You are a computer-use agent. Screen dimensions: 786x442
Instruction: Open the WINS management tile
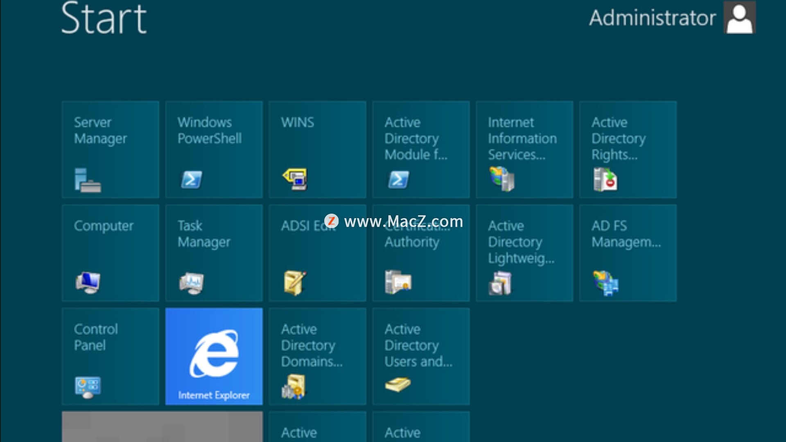[x=317, y=150]
